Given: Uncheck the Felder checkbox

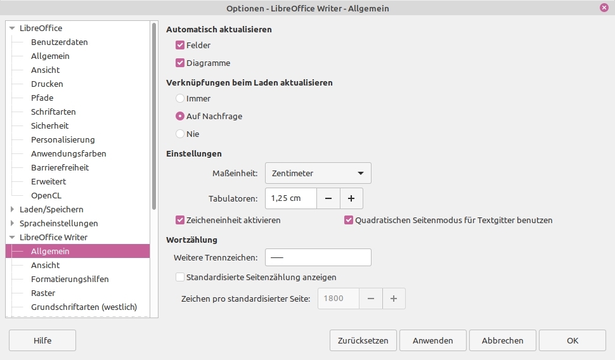Looking at the screenshot, I should tap(180, 45).
